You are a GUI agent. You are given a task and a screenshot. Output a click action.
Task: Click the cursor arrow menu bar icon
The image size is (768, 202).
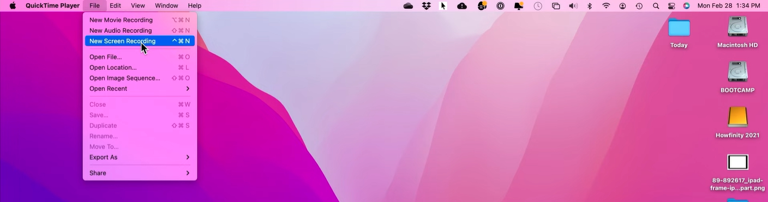pos(443,5)
